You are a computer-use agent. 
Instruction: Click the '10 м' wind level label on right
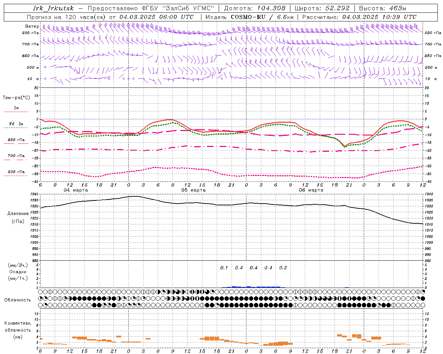pyautogui.click(x=430, y=79)
